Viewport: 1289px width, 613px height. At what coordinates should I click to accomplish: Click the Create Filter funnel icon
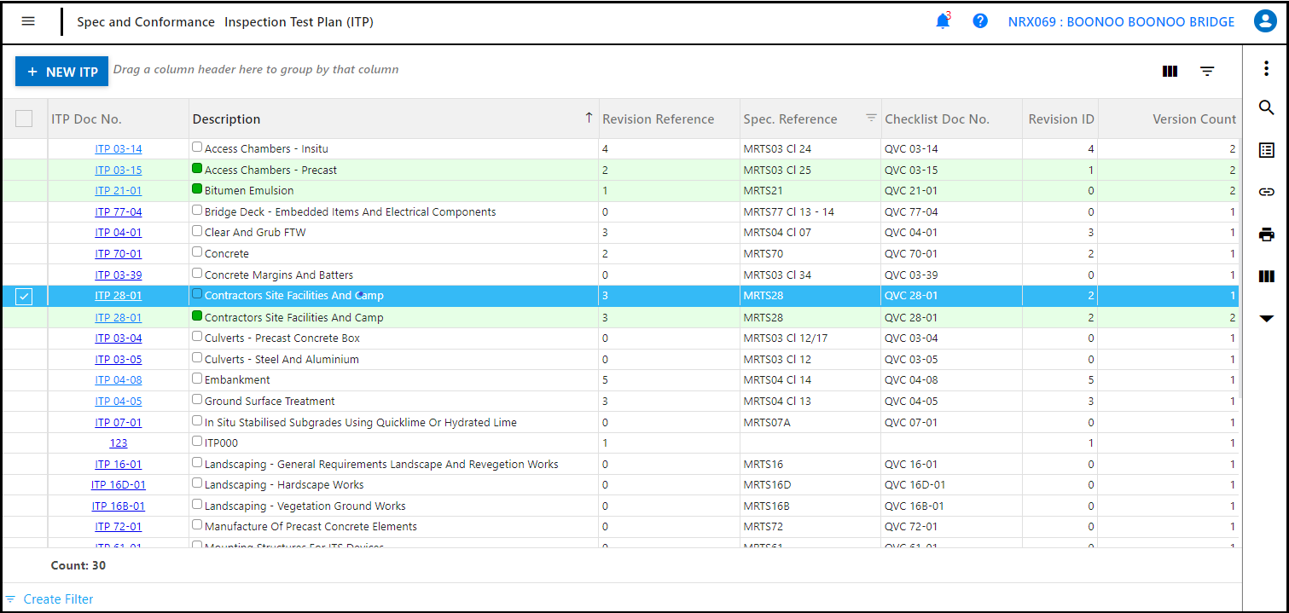[11, 599]
